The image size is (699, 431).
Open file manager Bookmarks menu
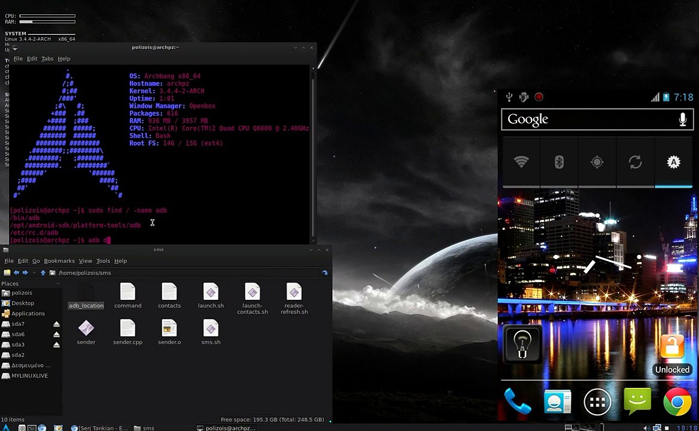[59, 261]
